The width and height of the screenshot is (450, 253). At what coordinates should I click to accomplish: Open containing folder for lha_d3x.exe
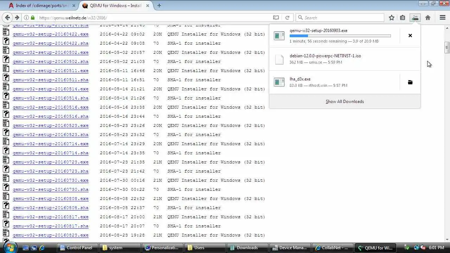[x=410, y=82]
